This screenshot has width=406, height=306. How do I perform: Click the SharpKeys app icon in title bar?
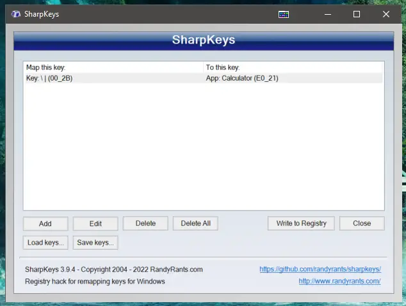(16, 14)
